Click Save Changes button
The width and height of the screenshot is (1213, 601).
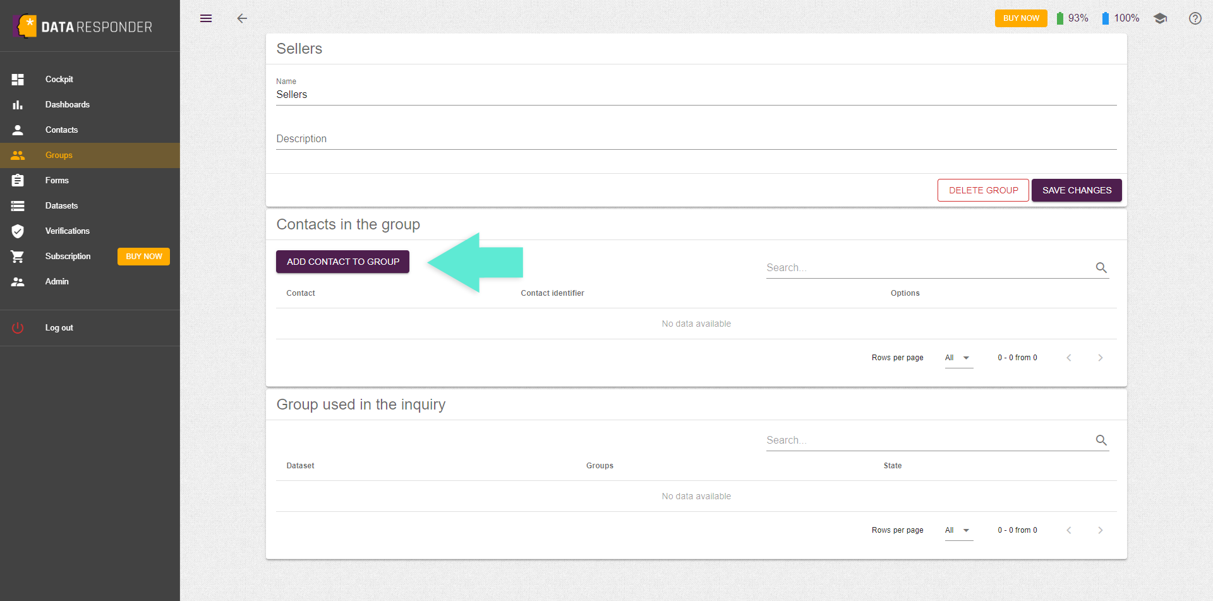tap(1077, 190)
